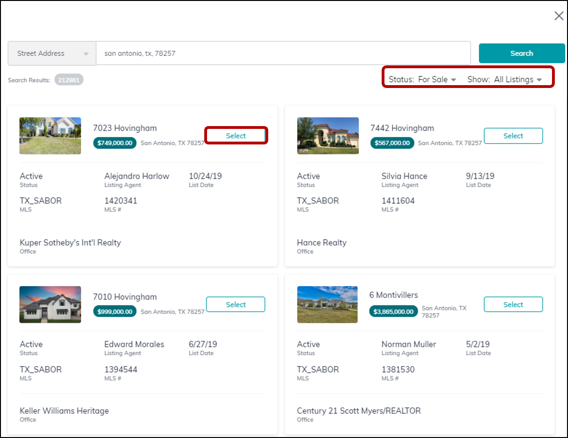Click listing agent Silvia Hance

point(404,176)
